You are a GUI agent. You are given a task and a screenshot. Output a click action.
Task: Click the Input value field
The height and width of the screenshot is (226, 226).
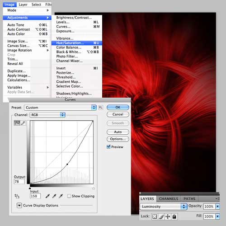click(x=35, y=196)
